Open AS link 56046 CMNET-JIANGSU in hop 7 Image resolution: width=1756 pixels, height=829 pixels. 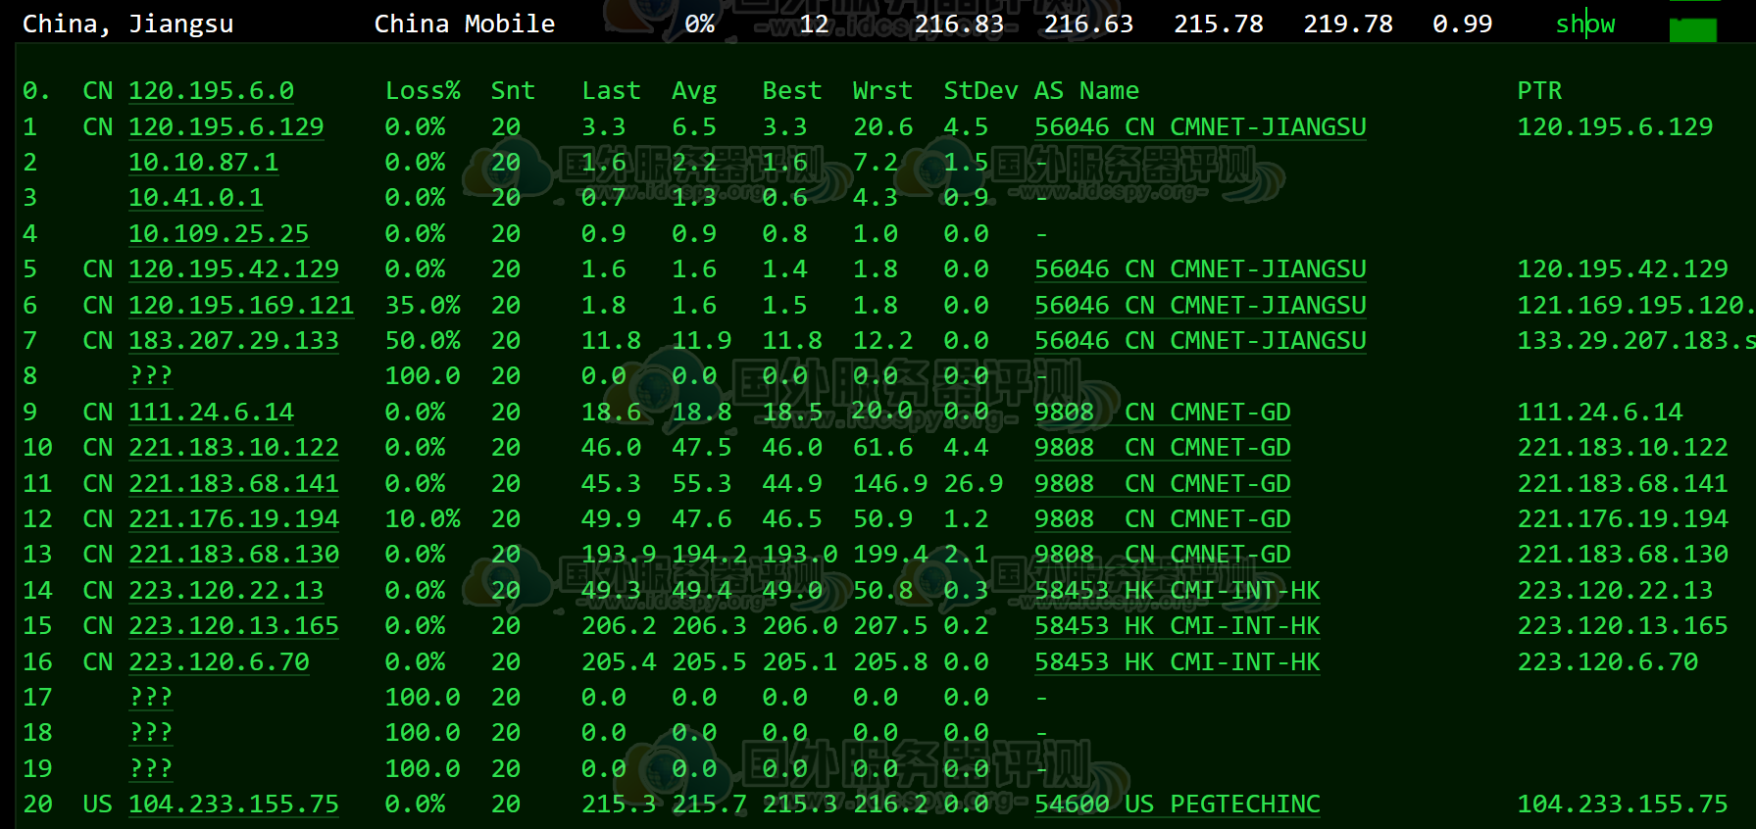click(x=1200, y=341)
